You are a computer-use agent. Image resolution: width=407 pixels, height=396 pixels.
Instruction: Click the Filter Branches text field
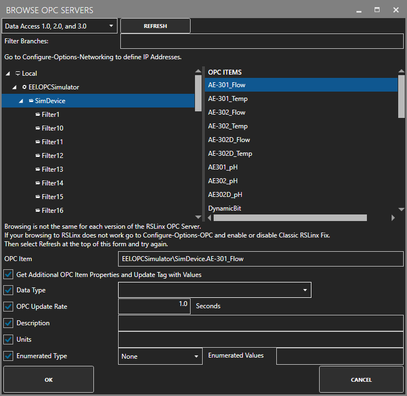262,41
